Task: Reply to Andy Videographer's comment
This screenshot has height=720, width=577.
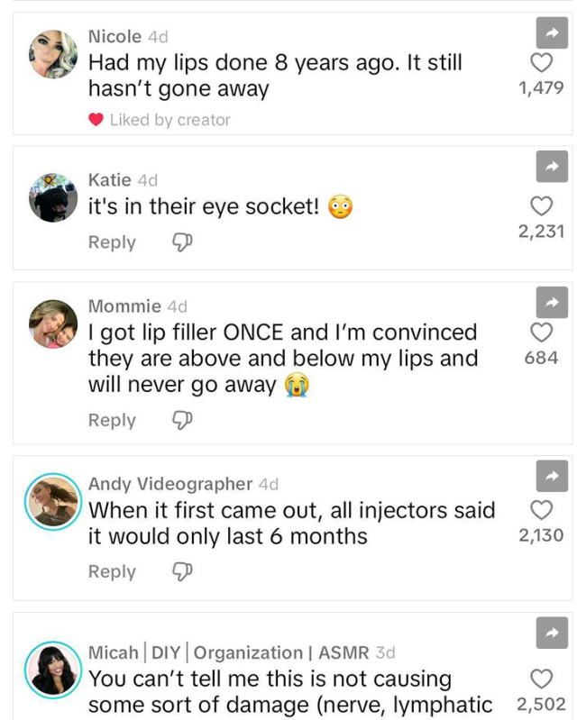Action: click(x=112, y=571)
